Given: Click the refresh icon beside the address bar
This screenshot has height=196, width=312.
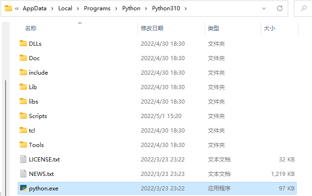Looking at the screenshot, I should coord(280,8).
